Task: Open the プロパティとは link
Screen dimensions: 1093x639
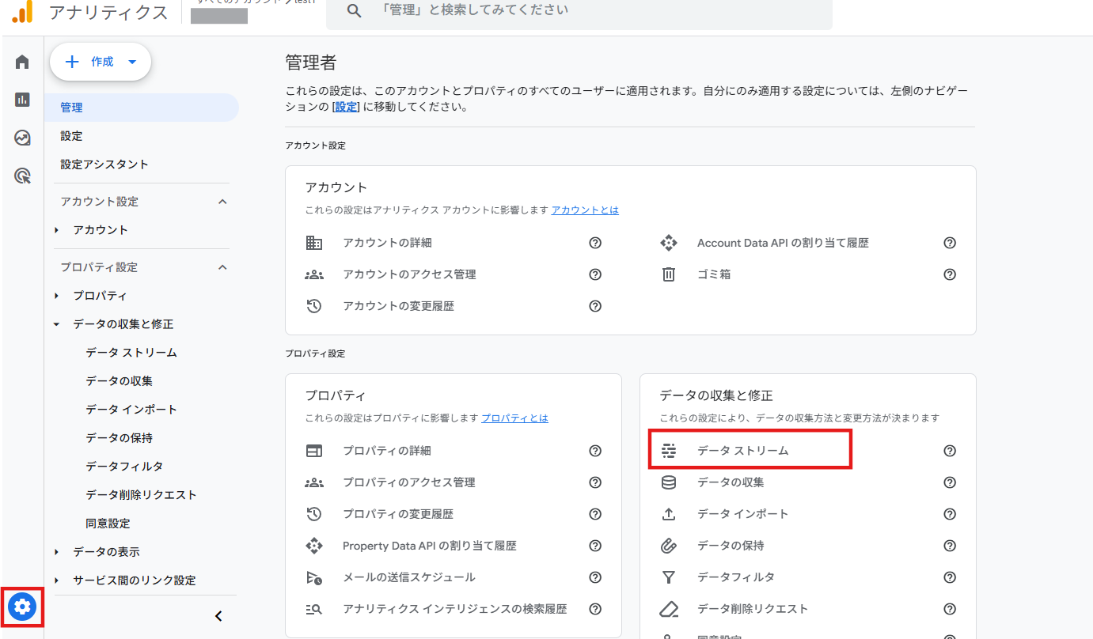Action: click(514, 418)
